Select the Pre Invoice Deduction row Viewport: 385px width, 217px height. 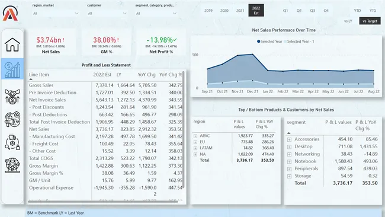point(105,92)
